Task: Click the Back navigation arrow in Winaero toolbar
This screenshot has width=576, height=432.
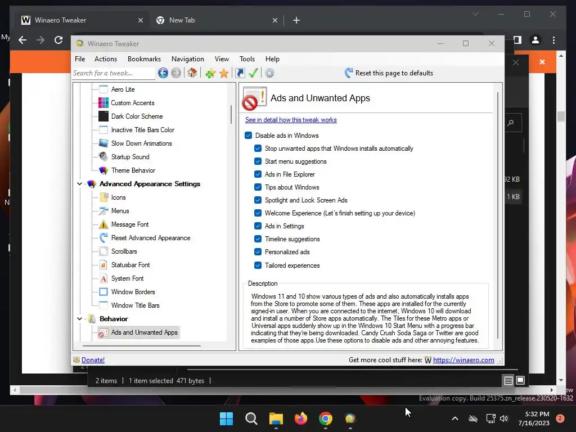Action: pos(163,73)
